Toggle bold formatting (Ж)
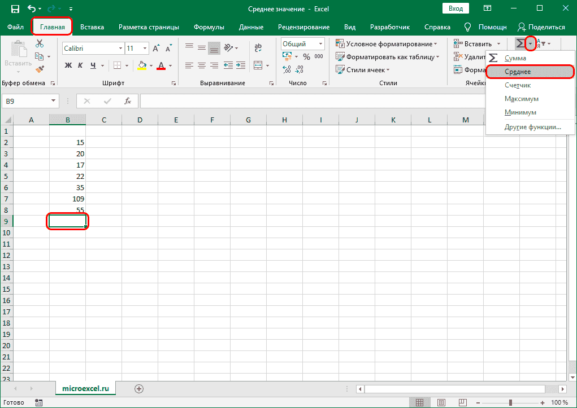Viewport: 577px width, 408px height. coord(68,65)
